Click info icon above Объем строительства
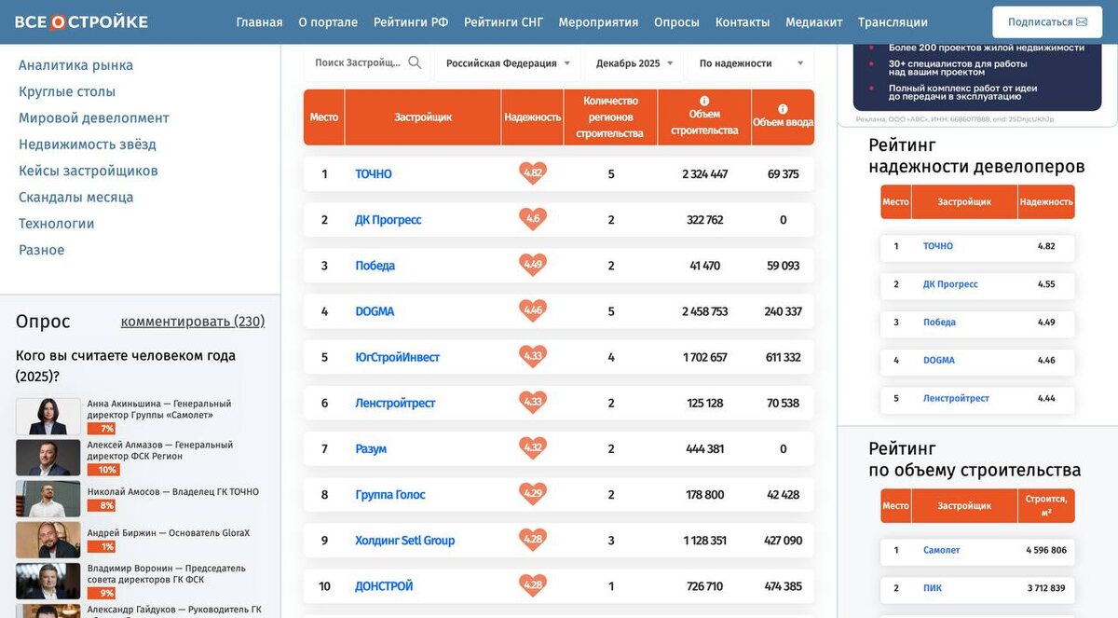 pos(704,101)
